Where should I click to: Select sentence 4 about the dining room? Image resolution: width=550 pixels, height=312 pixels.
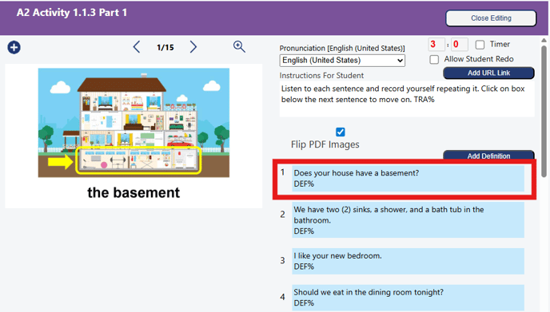tap(408, 298)
